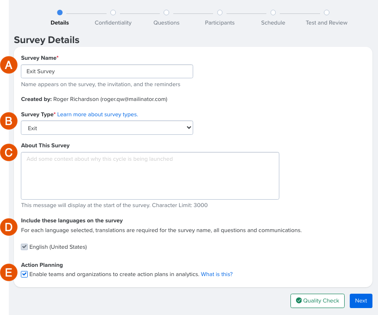Disable action plans creation in analytics

pos(24,274)
